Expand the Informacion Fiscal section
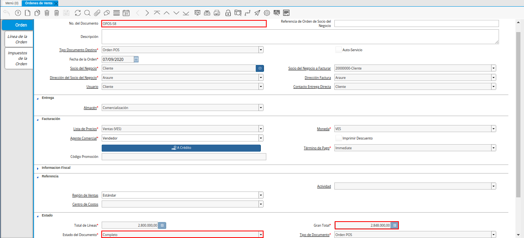The height and width of the screenshot is (238, 524). [38, 168]
